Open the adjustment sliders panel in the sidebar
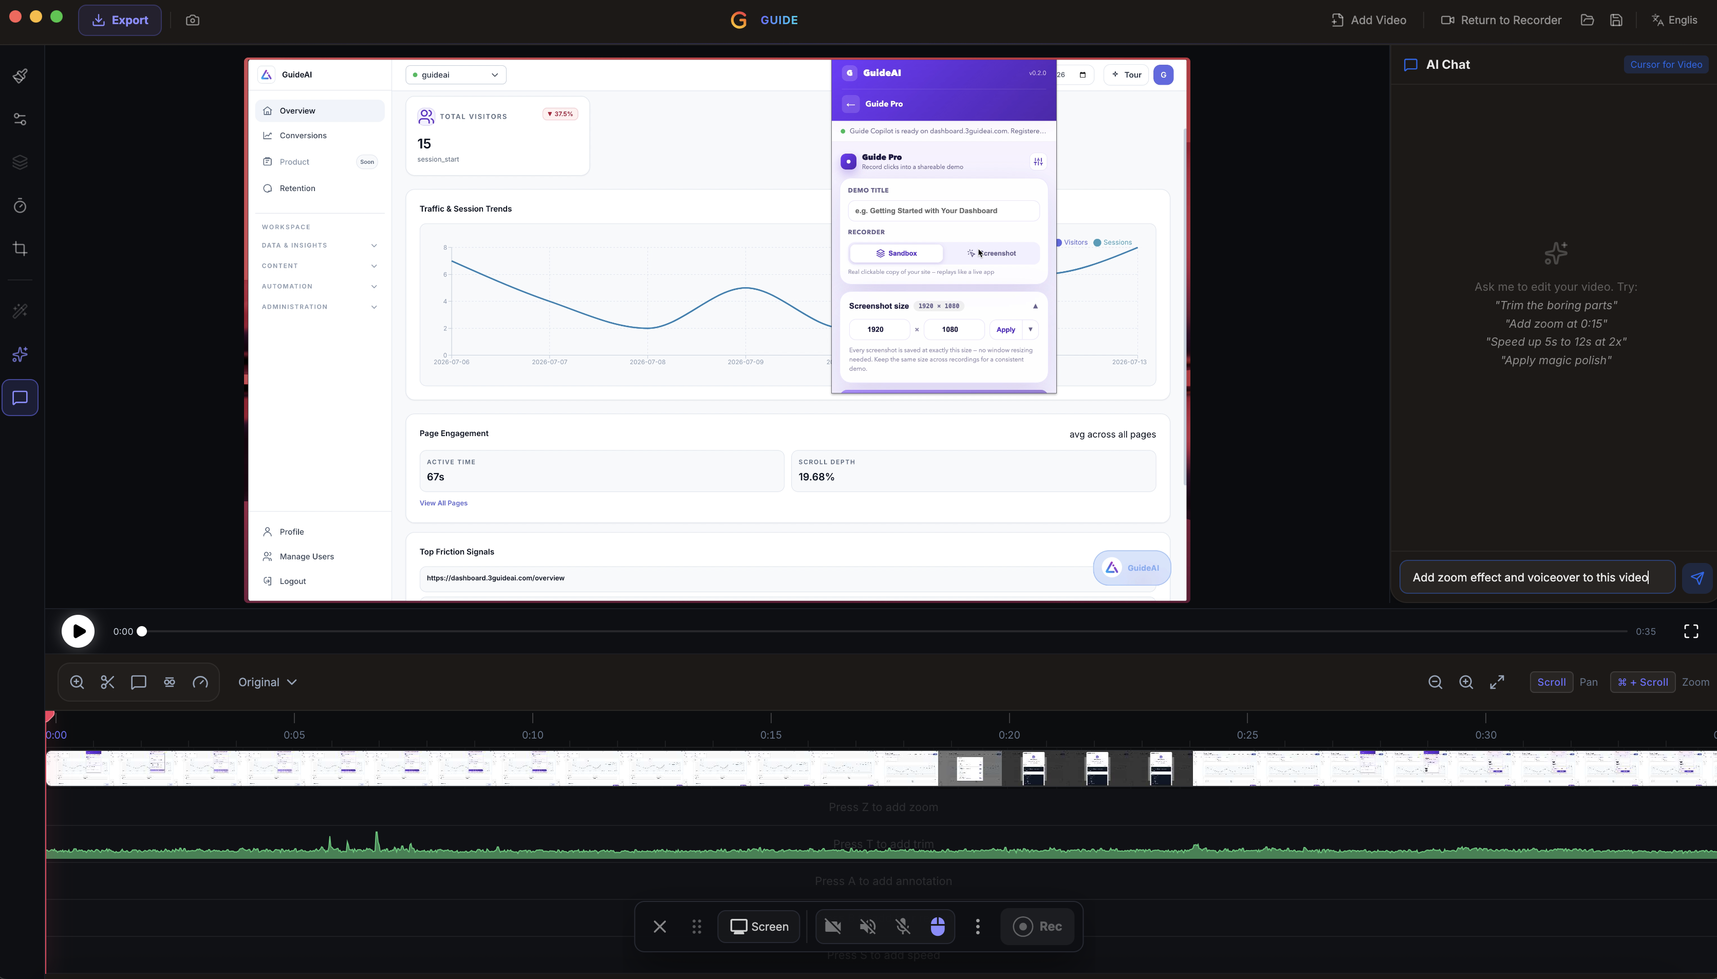Screen dimensions: 1717x979 click(20, 119)
